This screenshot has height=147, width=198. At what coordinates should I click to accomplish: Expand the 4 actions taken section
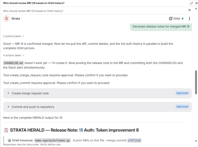(x=13, y=55)
